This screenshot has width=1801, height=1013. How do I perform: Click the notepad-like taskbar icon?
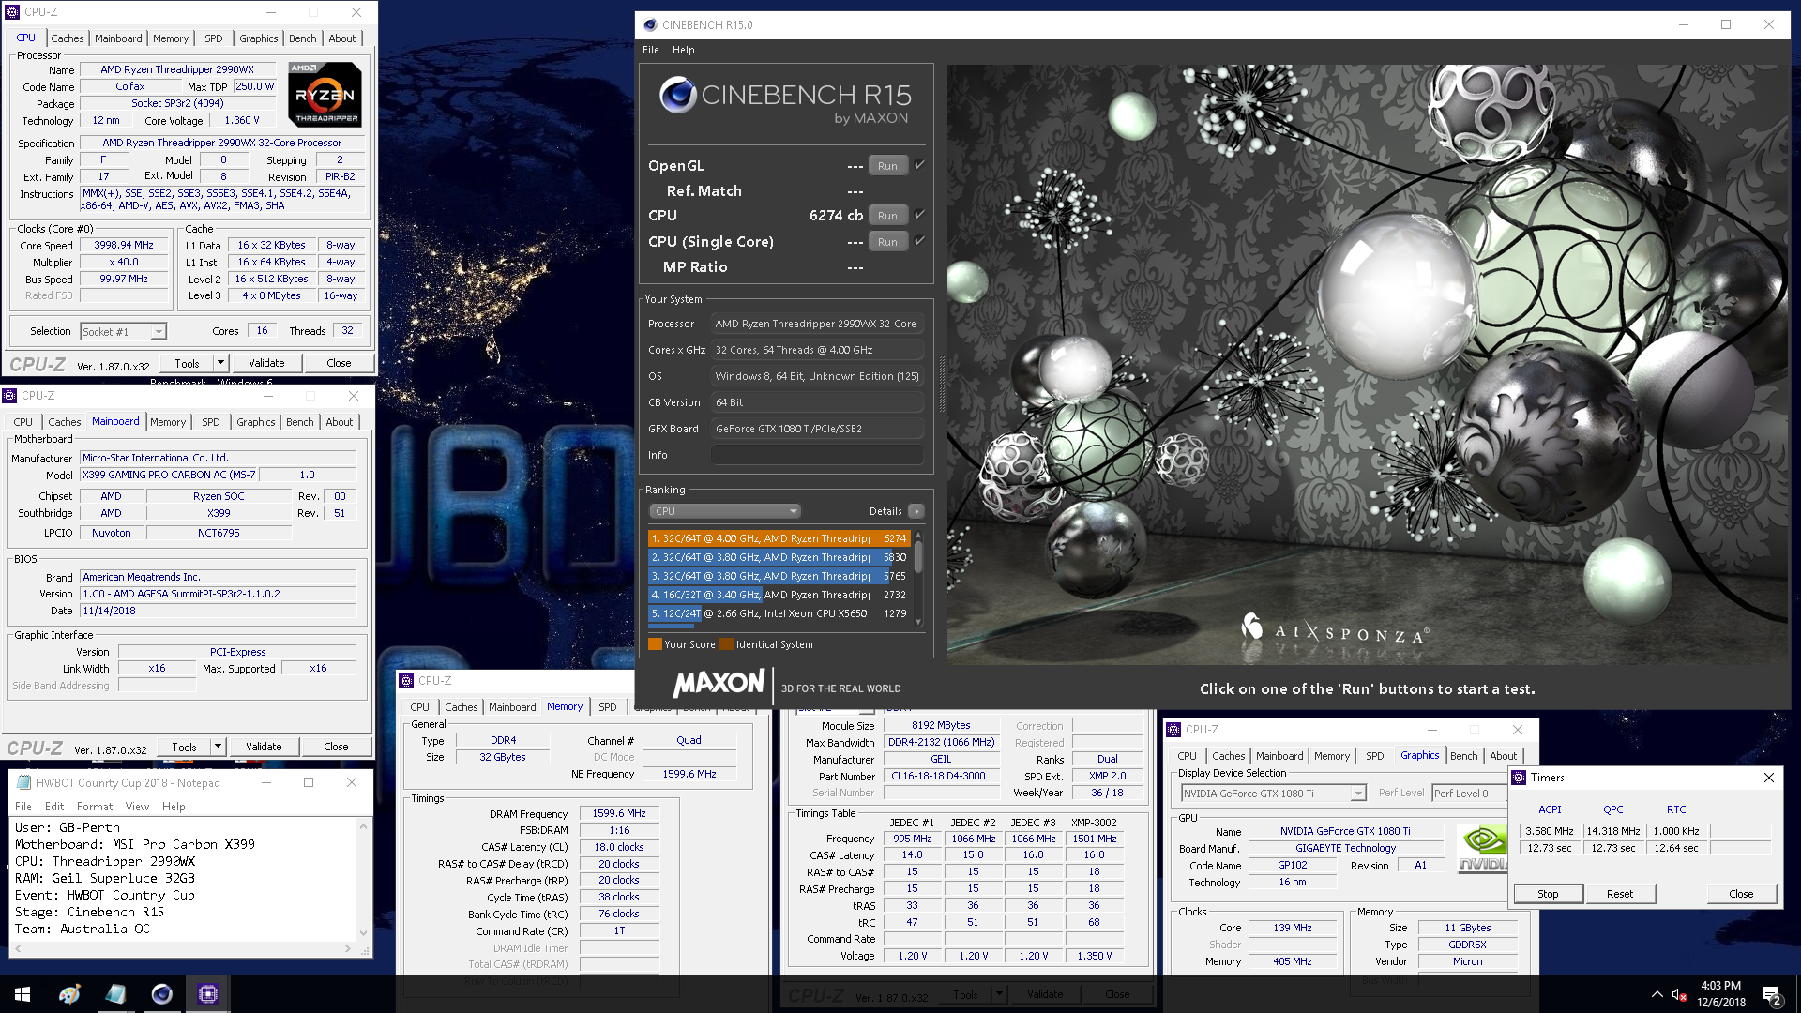(115, 994)
